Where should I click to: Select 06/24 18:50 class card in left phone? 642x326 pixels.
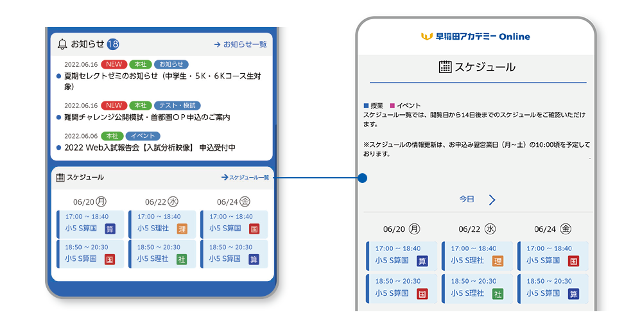(234, 254)
